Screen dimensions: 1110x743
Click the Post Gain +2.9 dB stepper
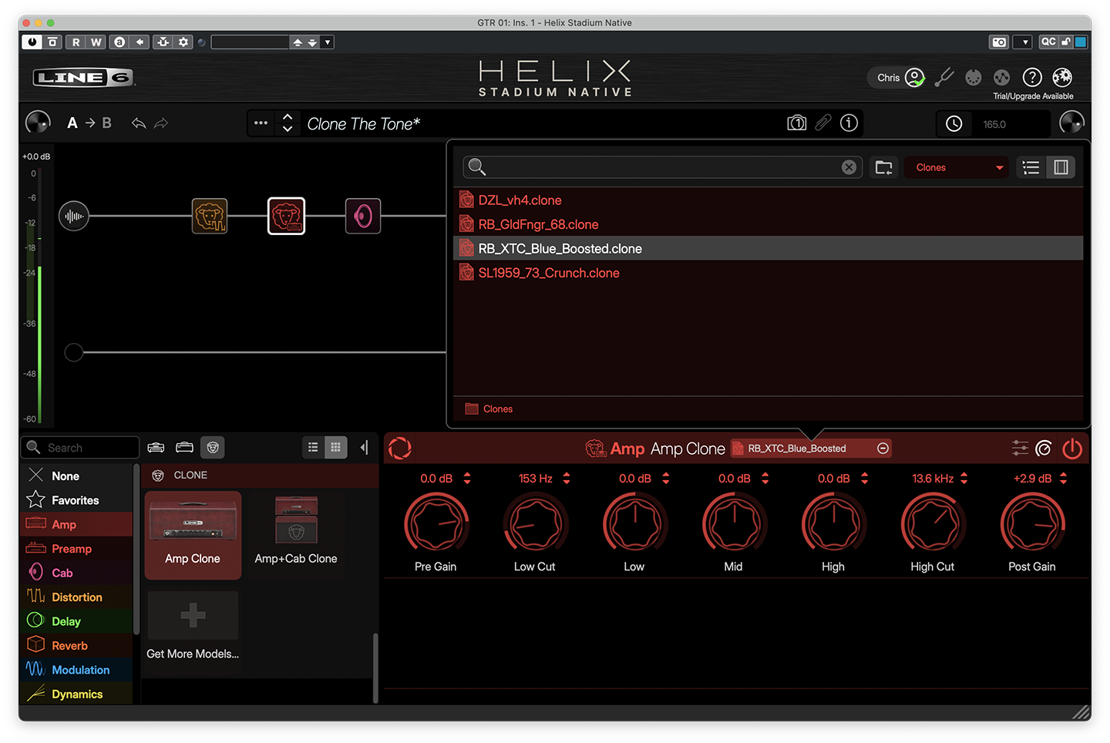tap(1064, 479)
